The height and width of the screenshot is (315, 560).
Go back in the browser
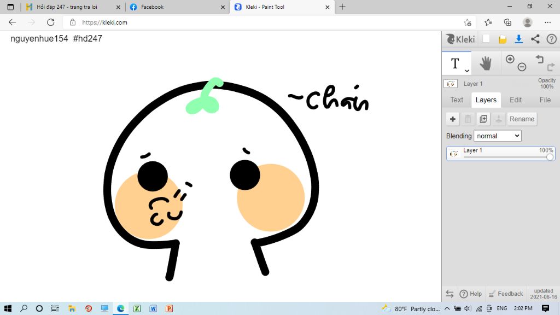12,22
